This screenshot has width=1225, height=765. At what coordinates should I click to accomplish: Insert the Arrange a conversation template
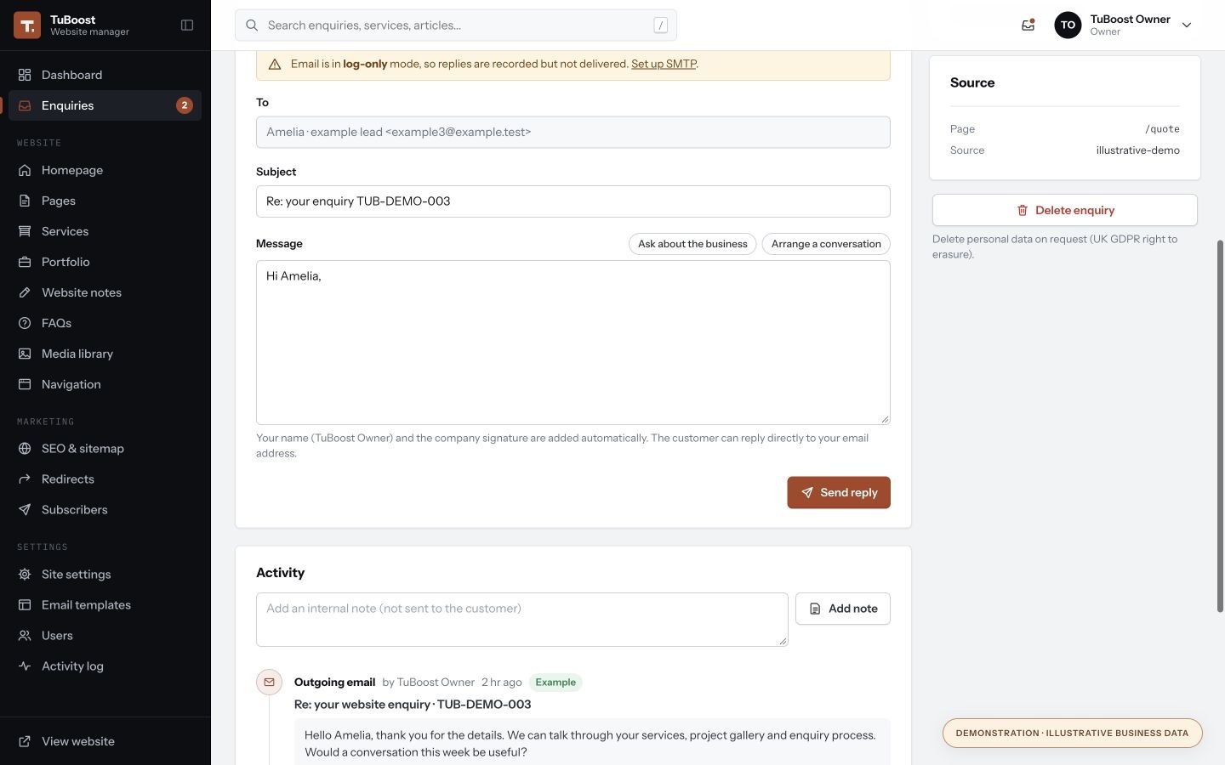pyautogui.click(x=826, y=244)
